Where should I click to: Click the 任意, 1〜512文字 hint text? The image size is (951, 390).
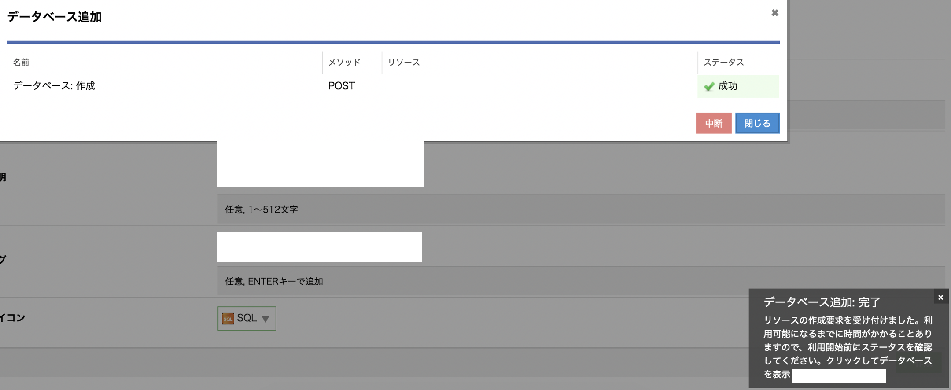(262, 210)
